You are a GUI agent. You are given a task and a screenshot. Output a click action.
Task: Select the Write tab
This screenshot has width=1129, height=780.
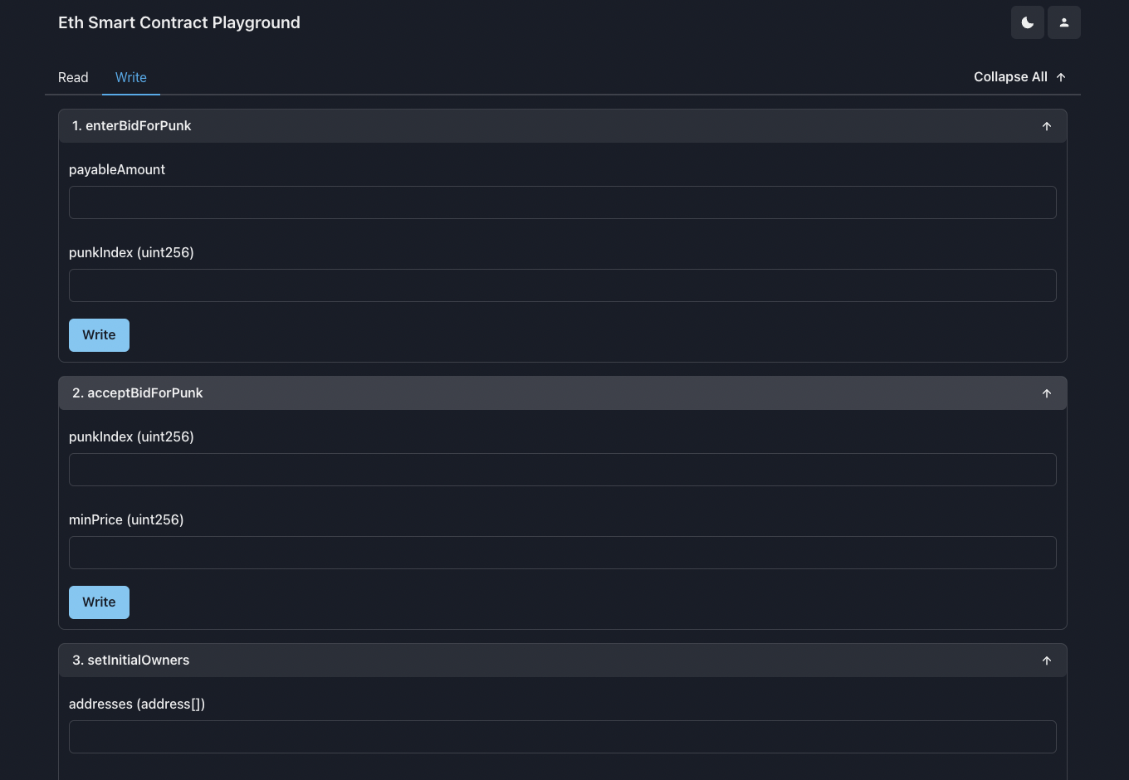coord(130,77)
